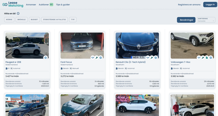Click the Bevakningar button
The width and height of the screenshot is (218, 116).
tap(186, 20)
